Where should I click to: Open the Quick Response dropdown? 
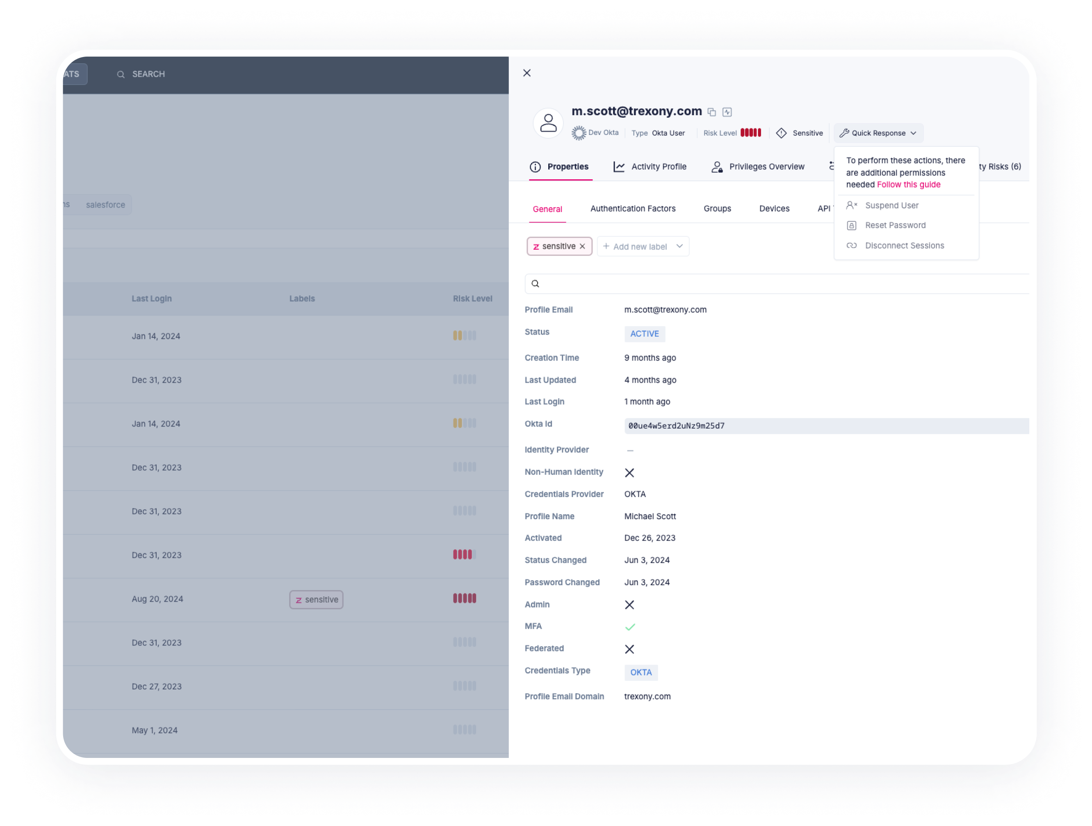coord(878,133)
